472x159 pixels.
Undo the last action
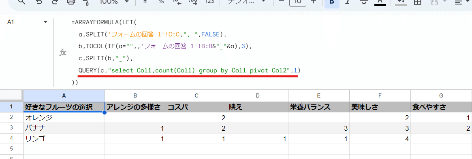click(38, 2)
